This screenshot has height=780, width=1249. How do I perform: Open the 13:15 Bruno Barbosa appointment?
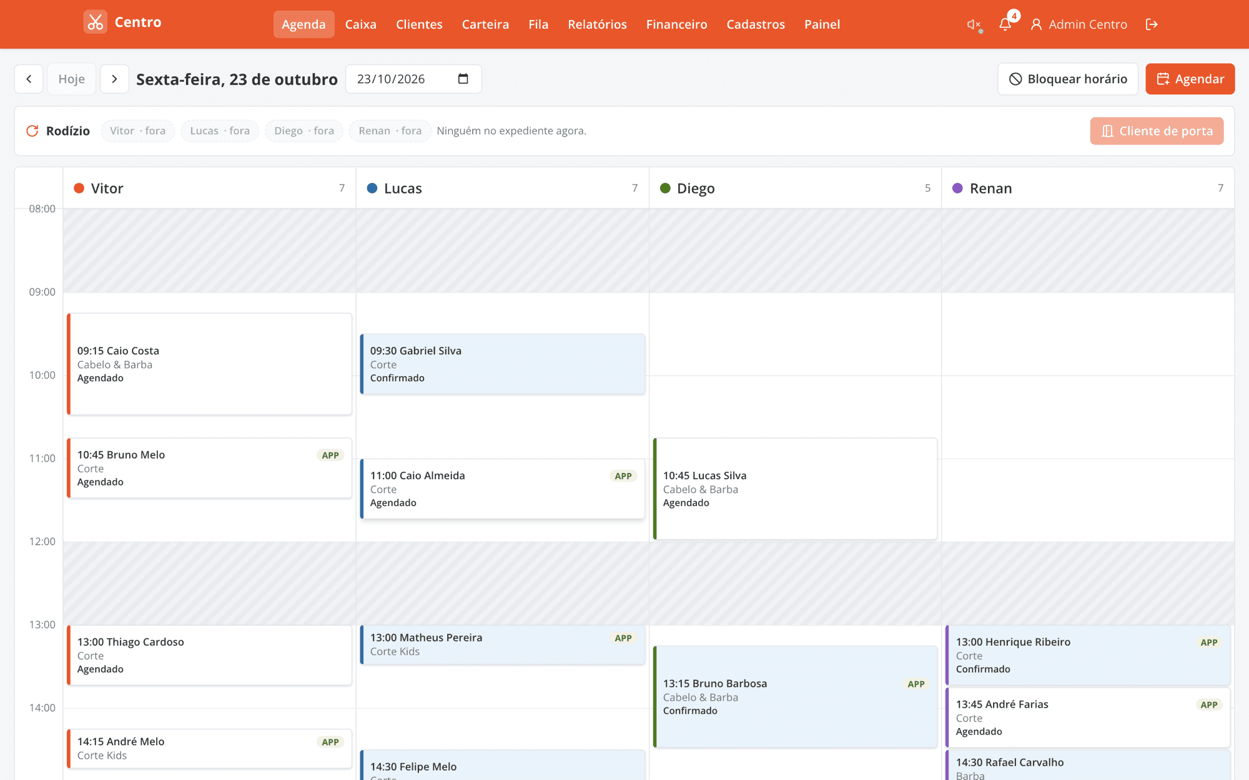(795, 697)
